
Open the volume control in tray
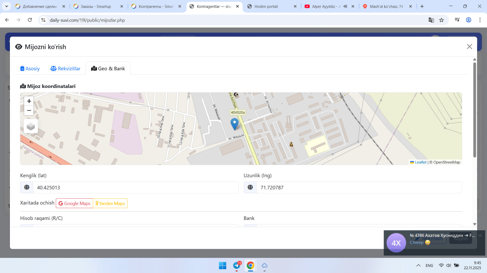449,265
